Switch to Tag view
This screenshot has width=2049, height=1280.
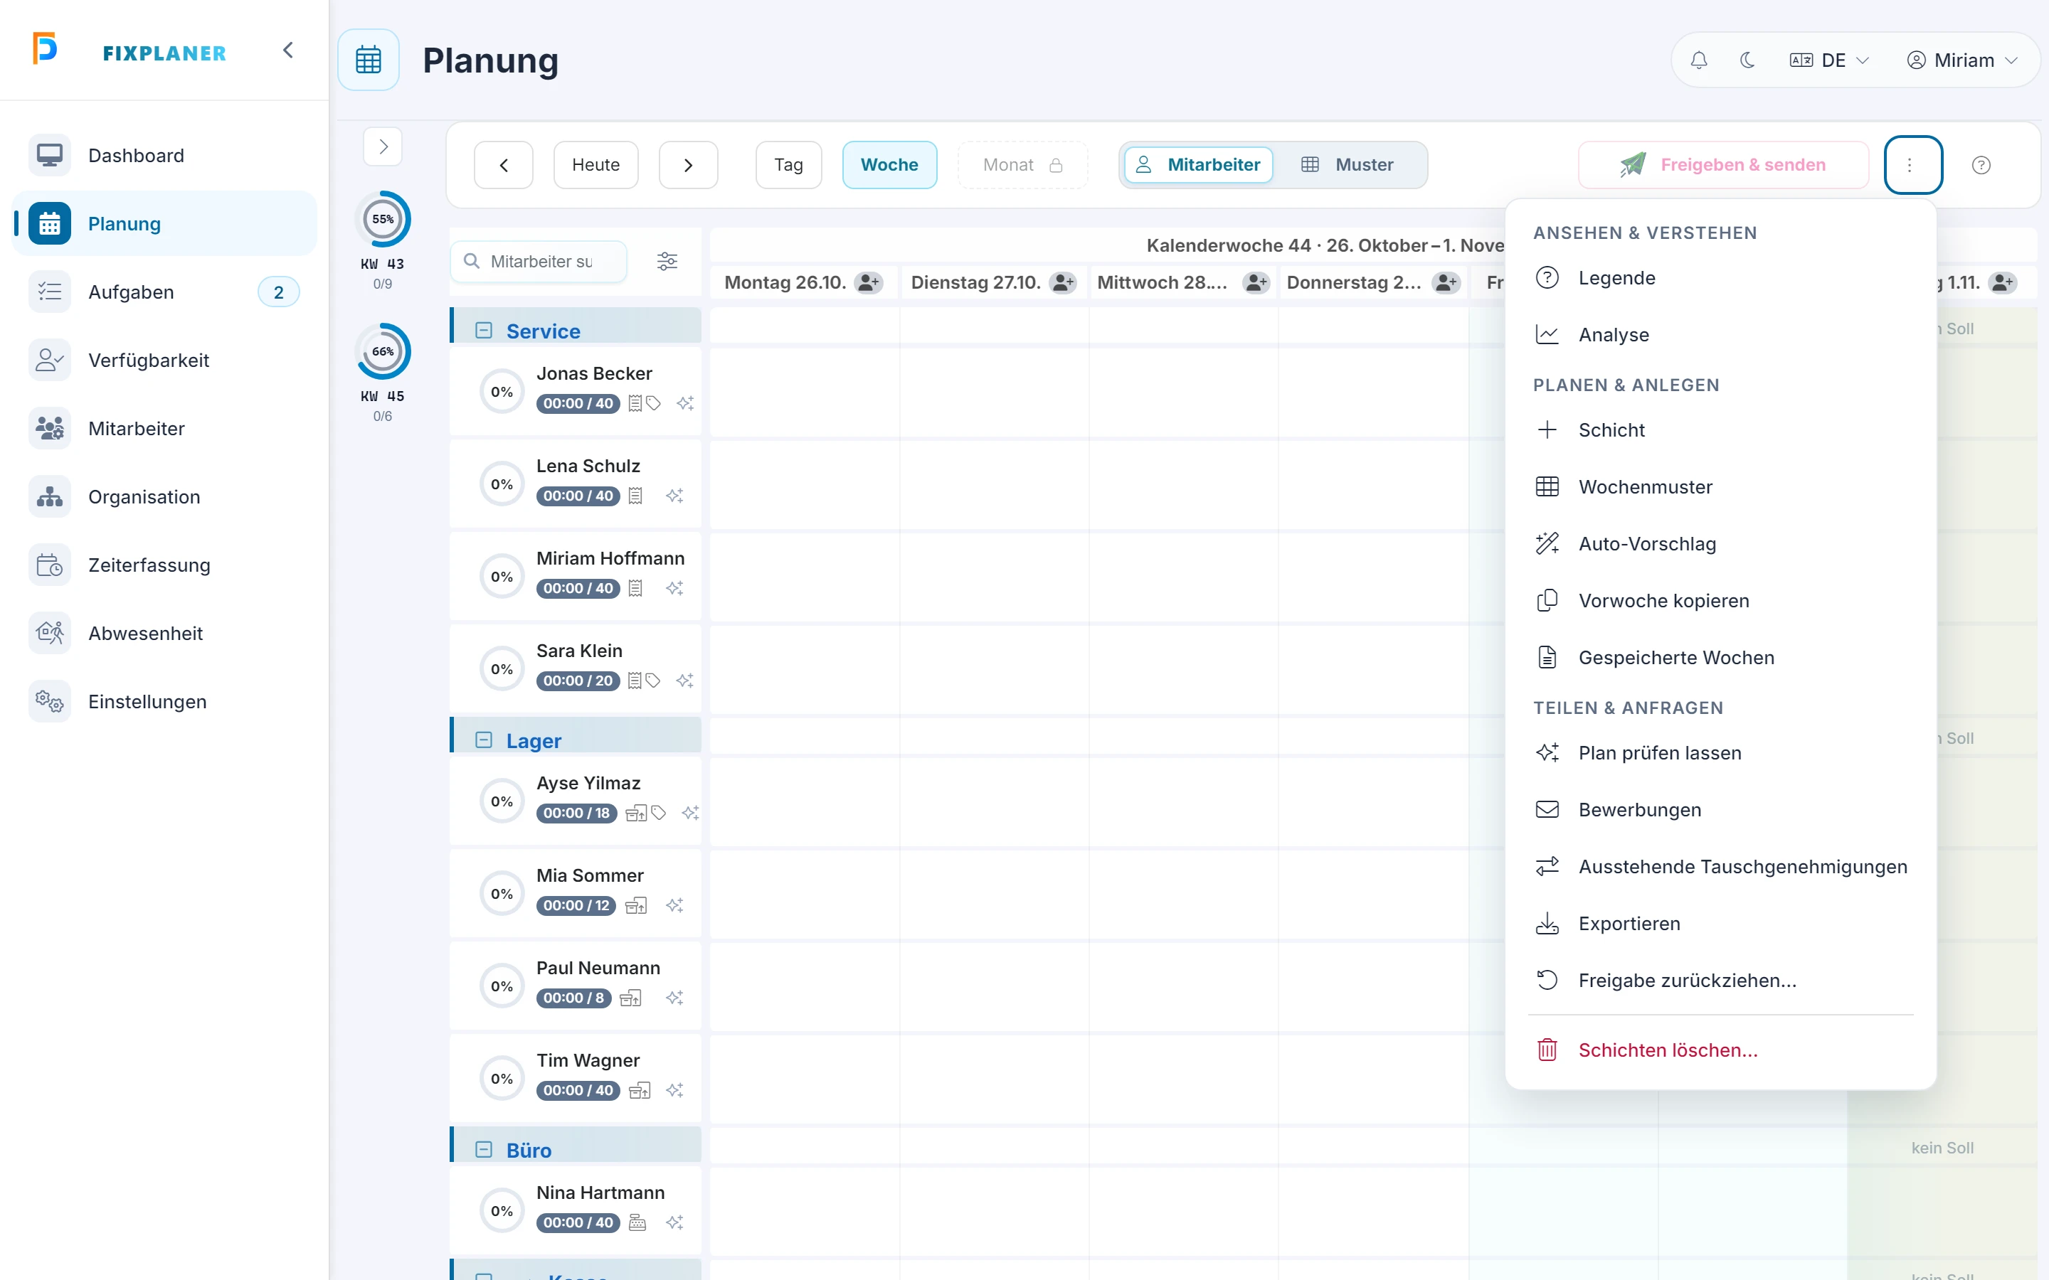pos(788,165)
